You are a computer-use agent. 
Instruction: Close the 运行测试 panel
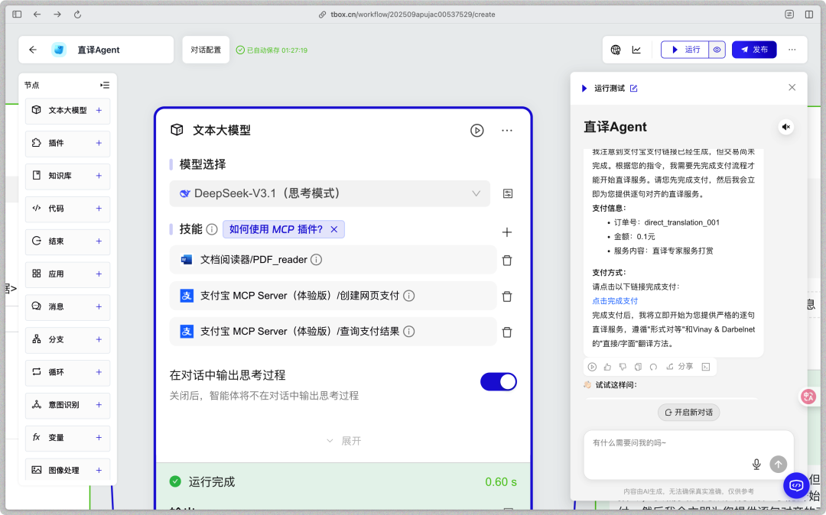[792, 87]
